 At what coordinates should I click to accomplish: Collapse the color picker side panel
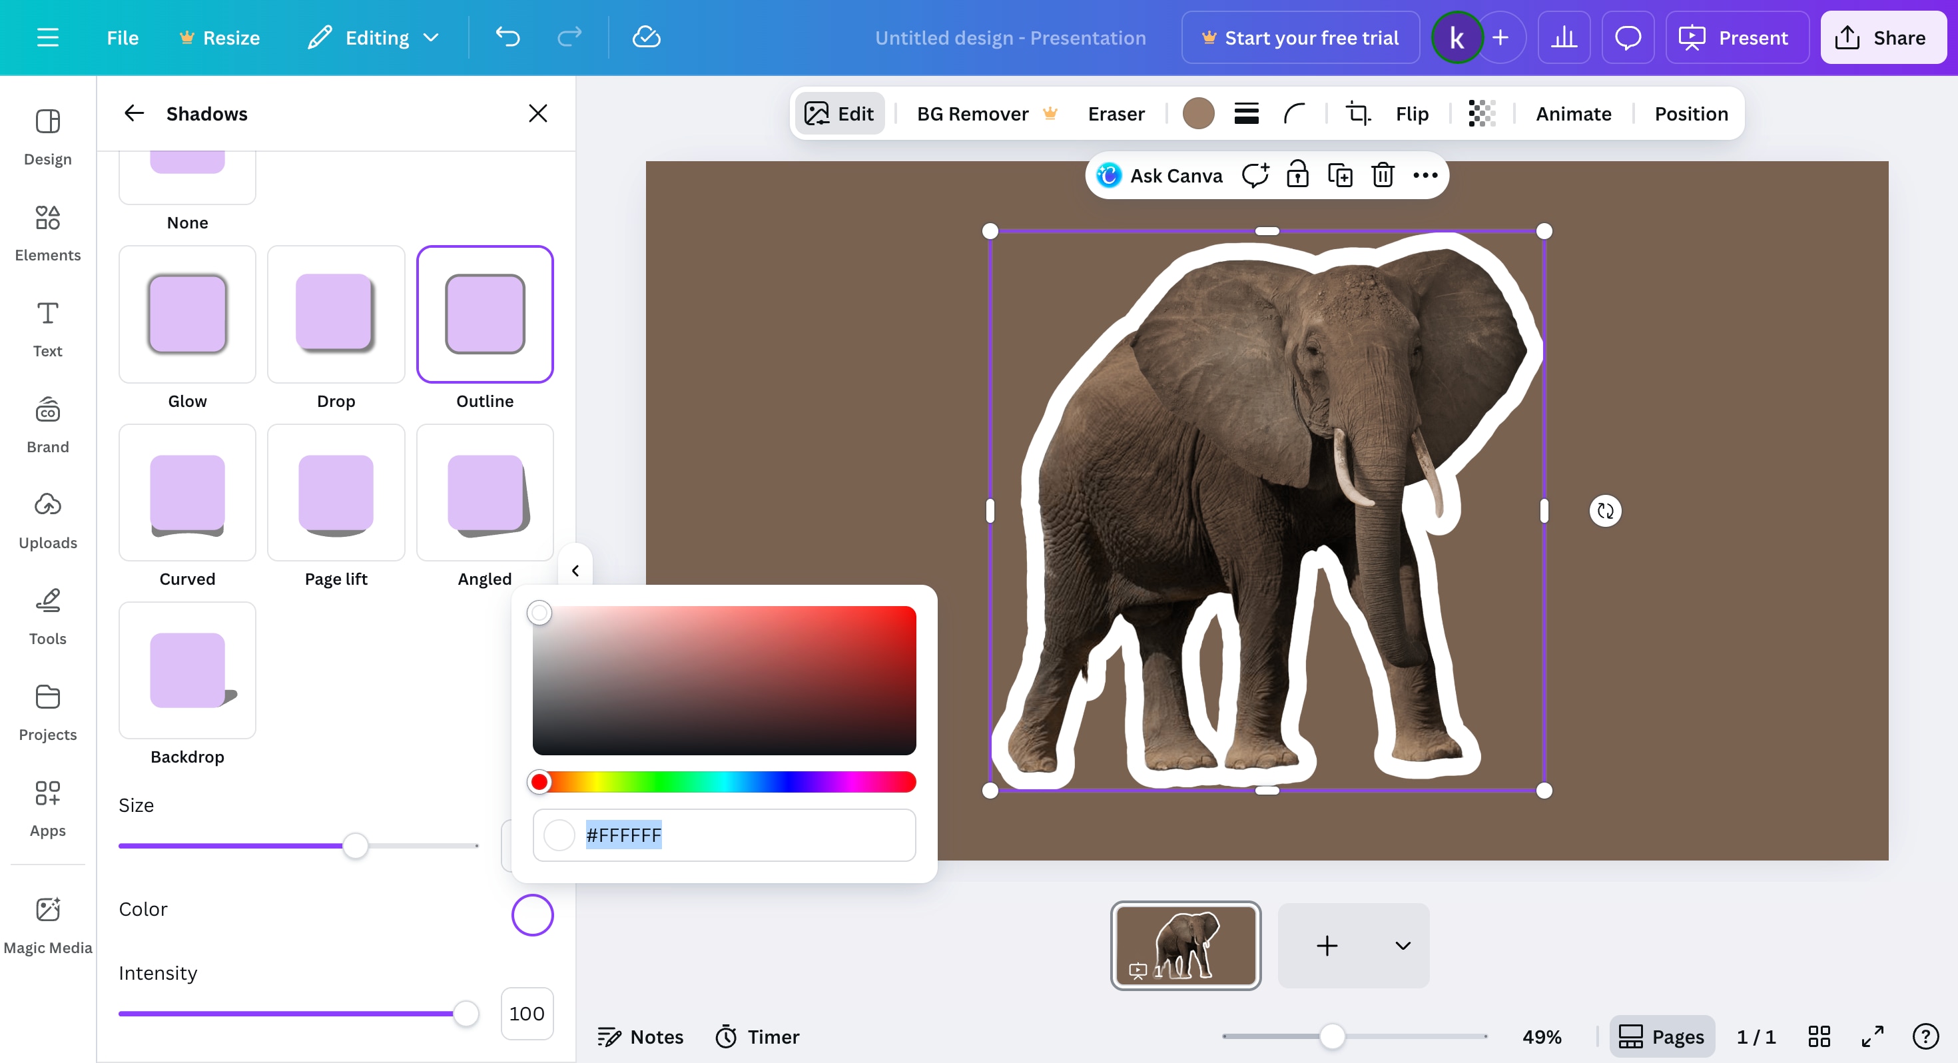pyautogui.click(x=575, y=570)
